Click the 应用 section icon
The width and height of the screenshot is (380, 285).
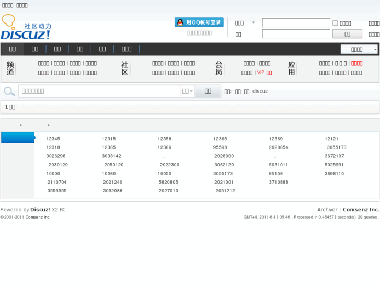(x=292, y=68)
